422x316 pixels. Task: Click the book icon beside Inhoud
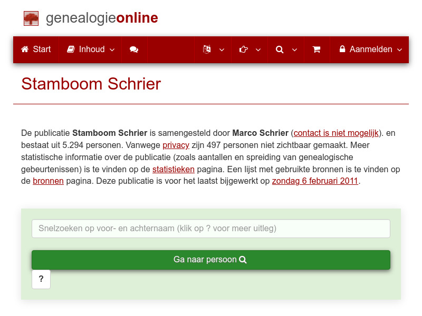(71, 49)
